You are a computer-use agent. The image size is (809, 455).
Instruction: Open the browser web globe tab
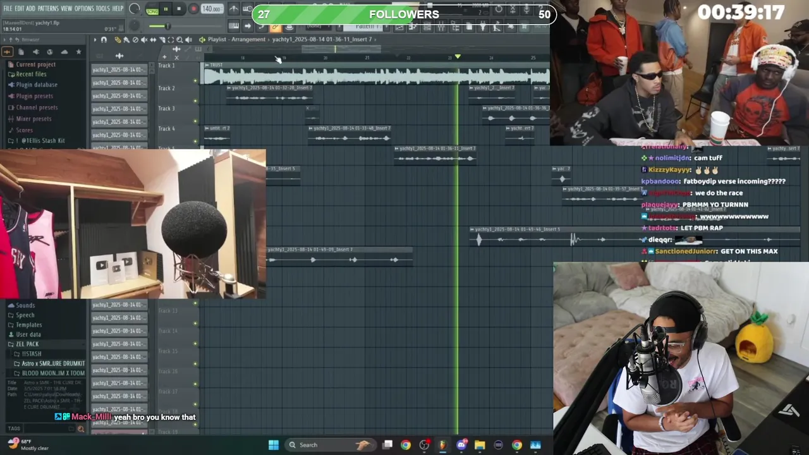click(x=50, y=52)
